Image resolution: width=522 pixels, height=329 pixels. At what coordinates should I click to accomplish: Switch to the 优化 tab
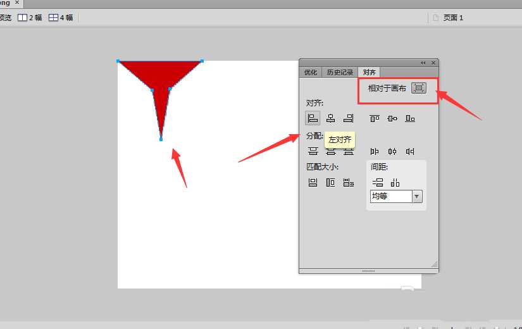tap(311, 73)
